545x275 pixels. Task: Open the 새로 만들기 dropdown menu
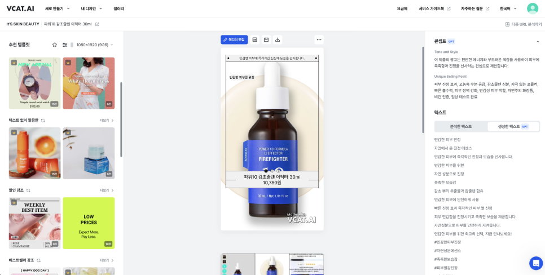click(58, 8)
